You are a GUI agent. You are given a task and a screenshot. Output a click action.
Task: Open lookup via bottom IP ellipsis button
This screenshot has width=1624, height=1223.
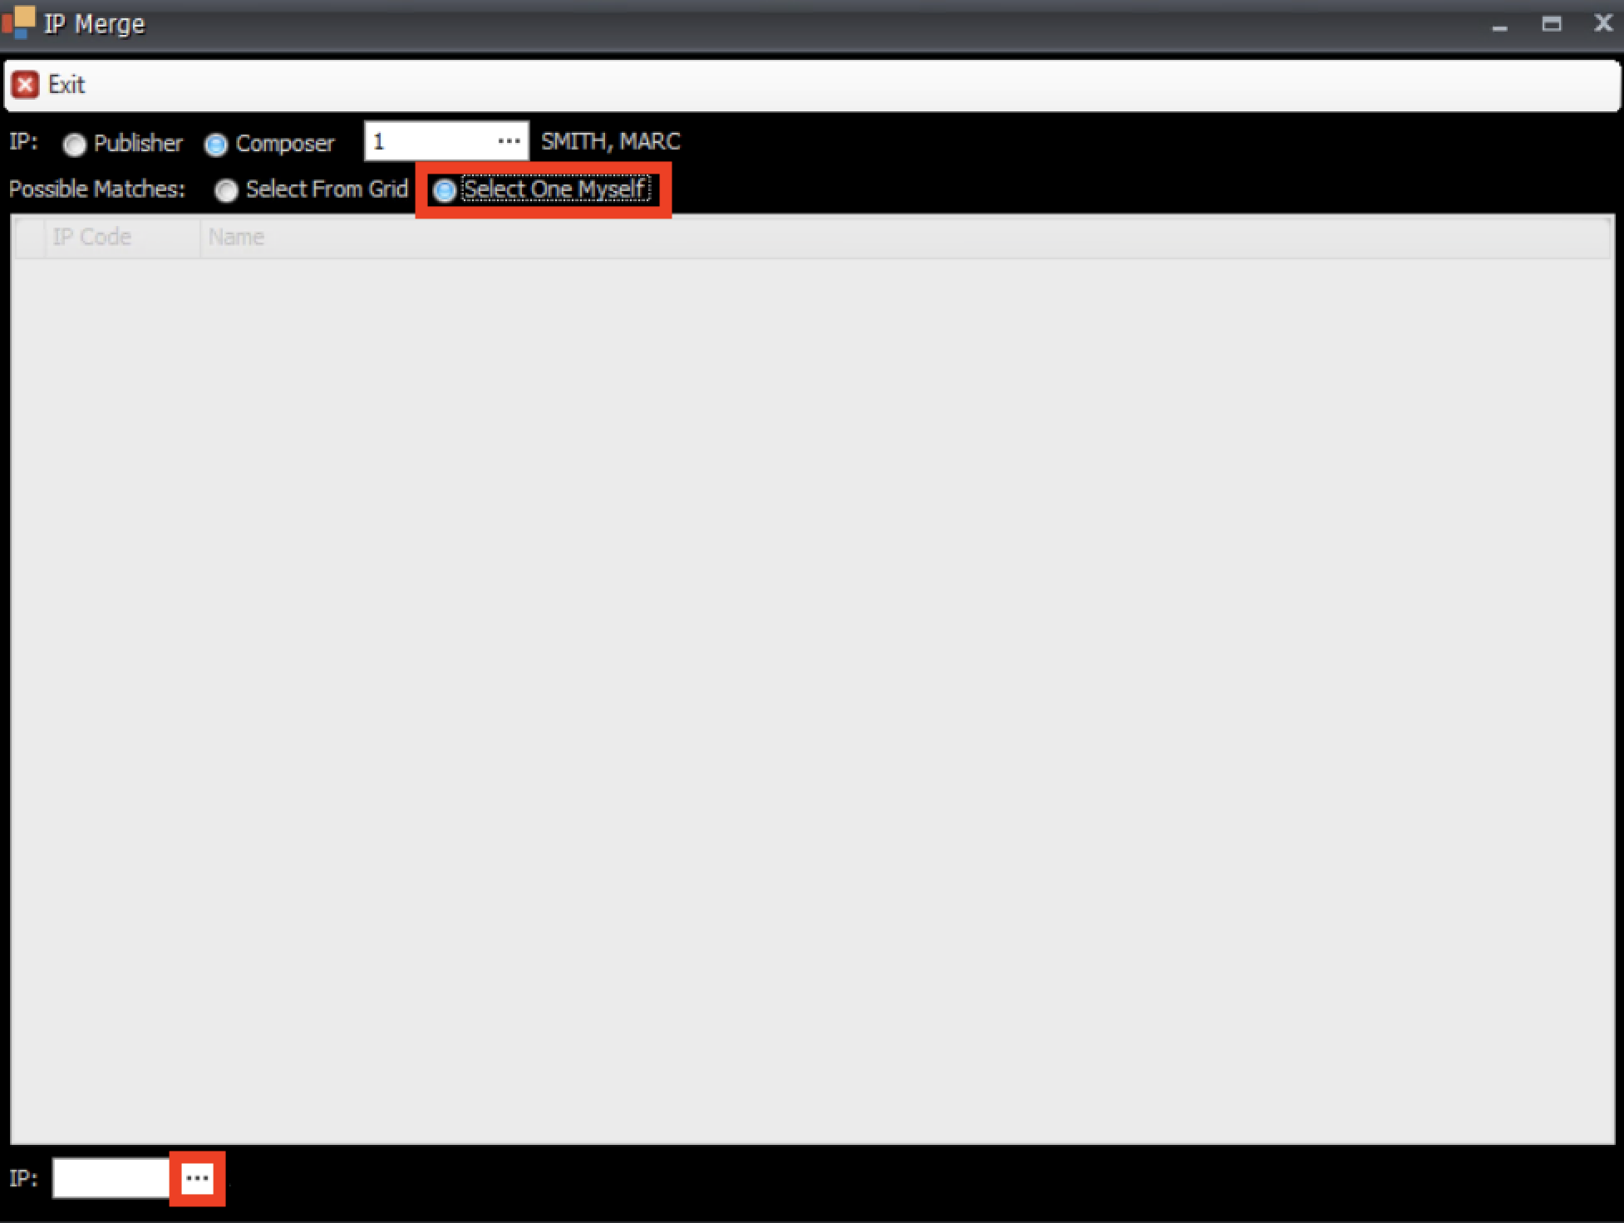[197, 1178]
